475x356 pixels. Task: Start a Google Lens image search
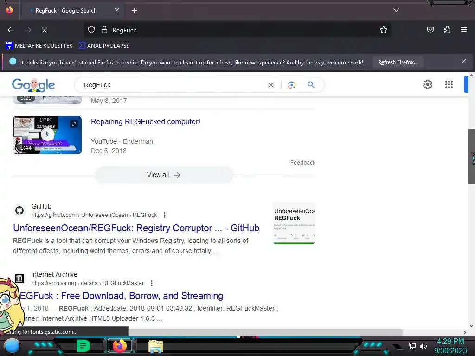pyautogui.click(x=291, y=85)
